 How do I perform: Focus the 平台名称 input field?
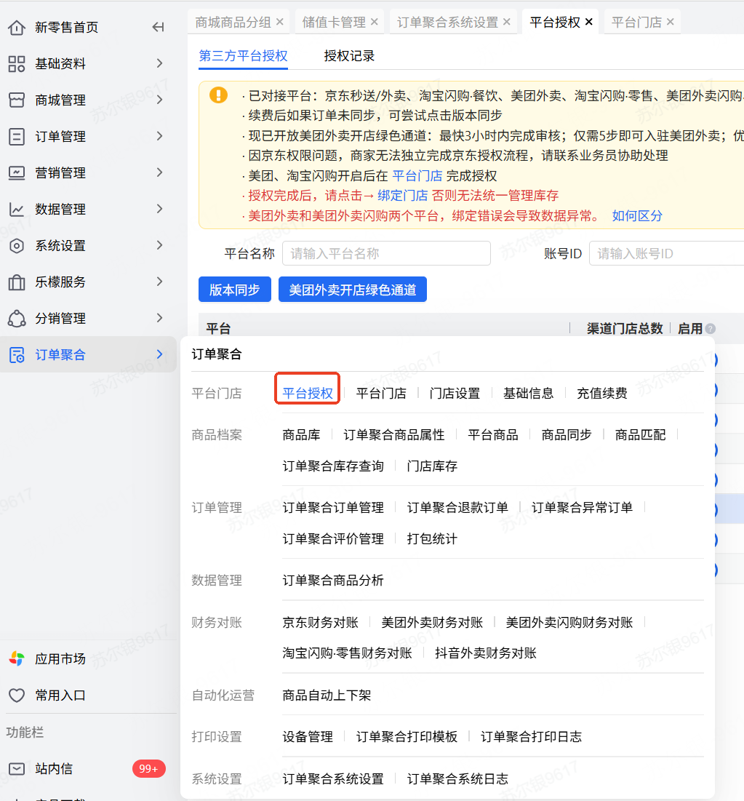pyautogui.click(x=387, y=253)
